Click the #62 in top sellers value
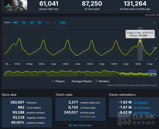Screen dimensions: 159x129 tap(21, 107)
